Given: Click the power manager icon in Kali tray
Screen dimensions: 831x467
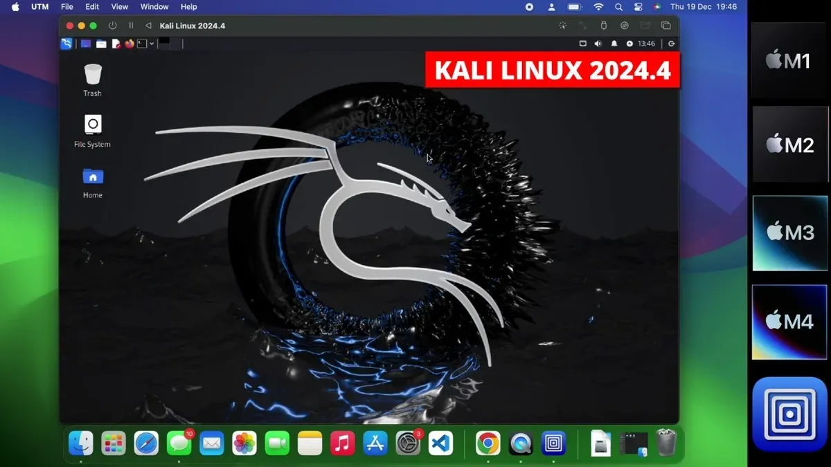Looking at the screenshot, I should point(629,44).
